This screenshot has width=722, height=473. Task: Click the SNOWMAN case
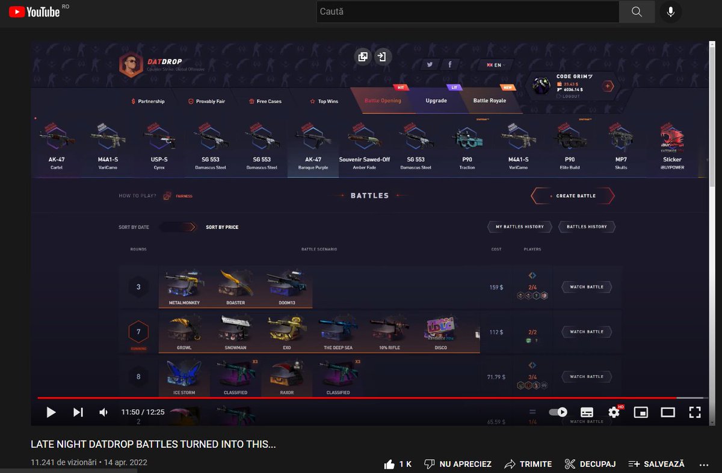(x=235, y=332)
